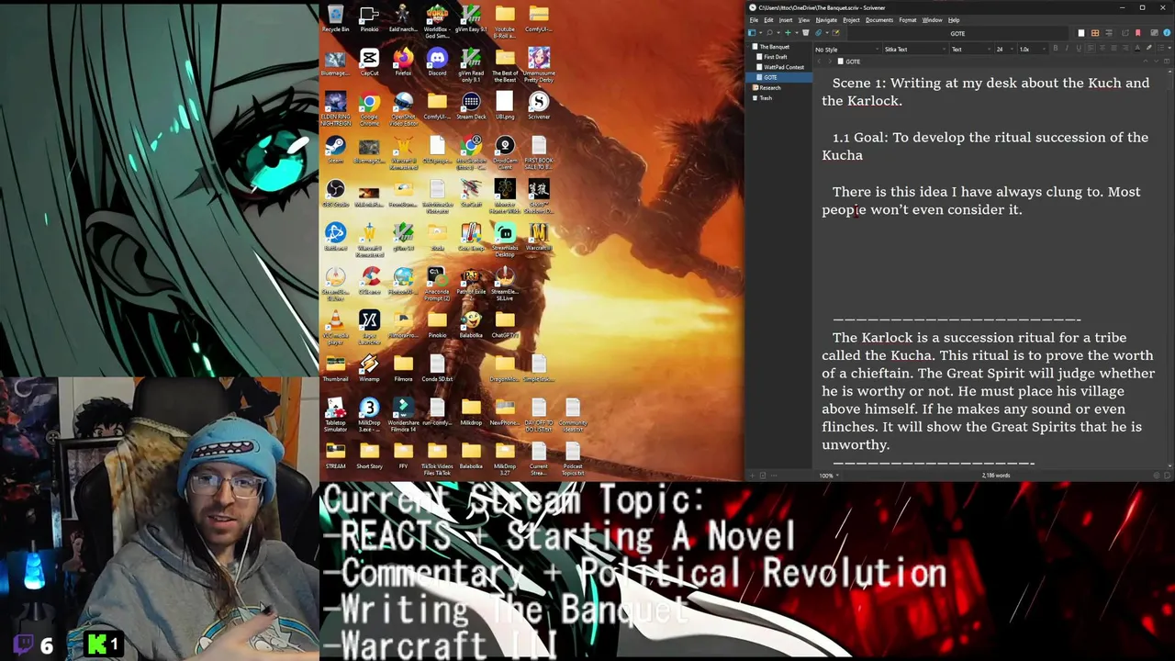Viewport: 1175px width, 661px height.
Task: Open the Project menu in Scrivener
Action: point(852,20)
